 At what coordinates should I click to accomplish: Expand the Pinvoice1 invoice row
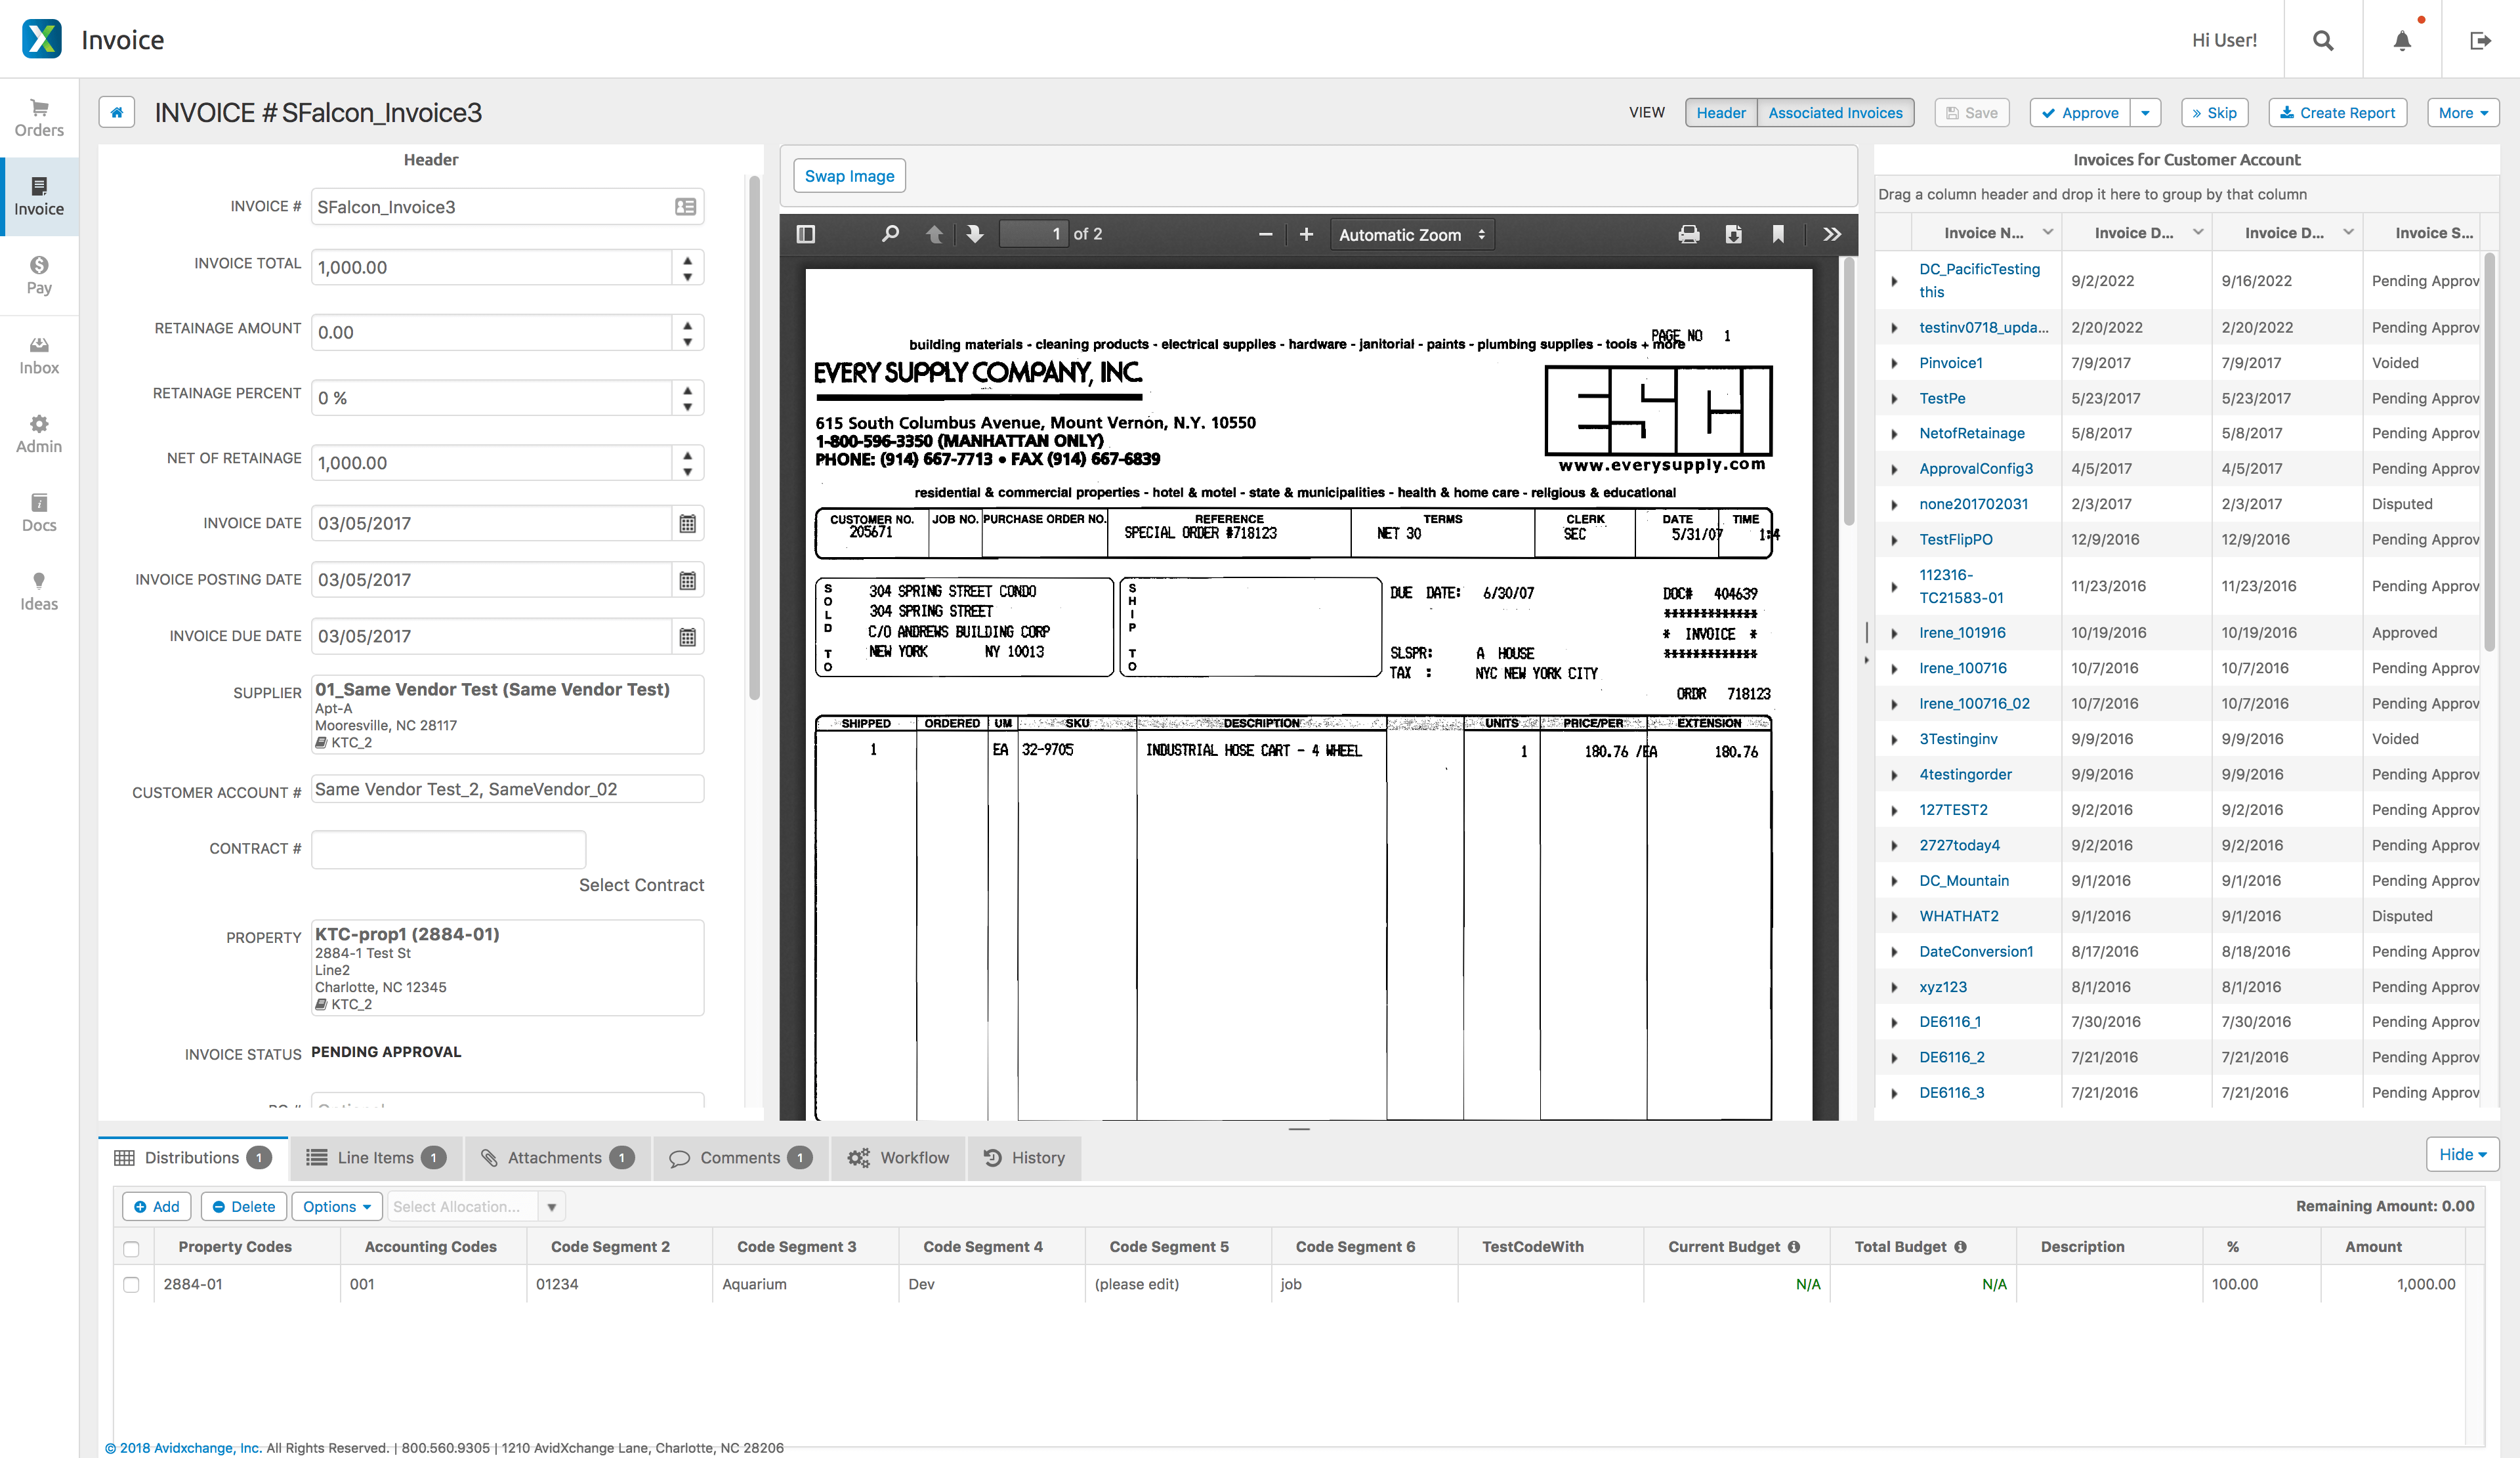coord(1894,363)
